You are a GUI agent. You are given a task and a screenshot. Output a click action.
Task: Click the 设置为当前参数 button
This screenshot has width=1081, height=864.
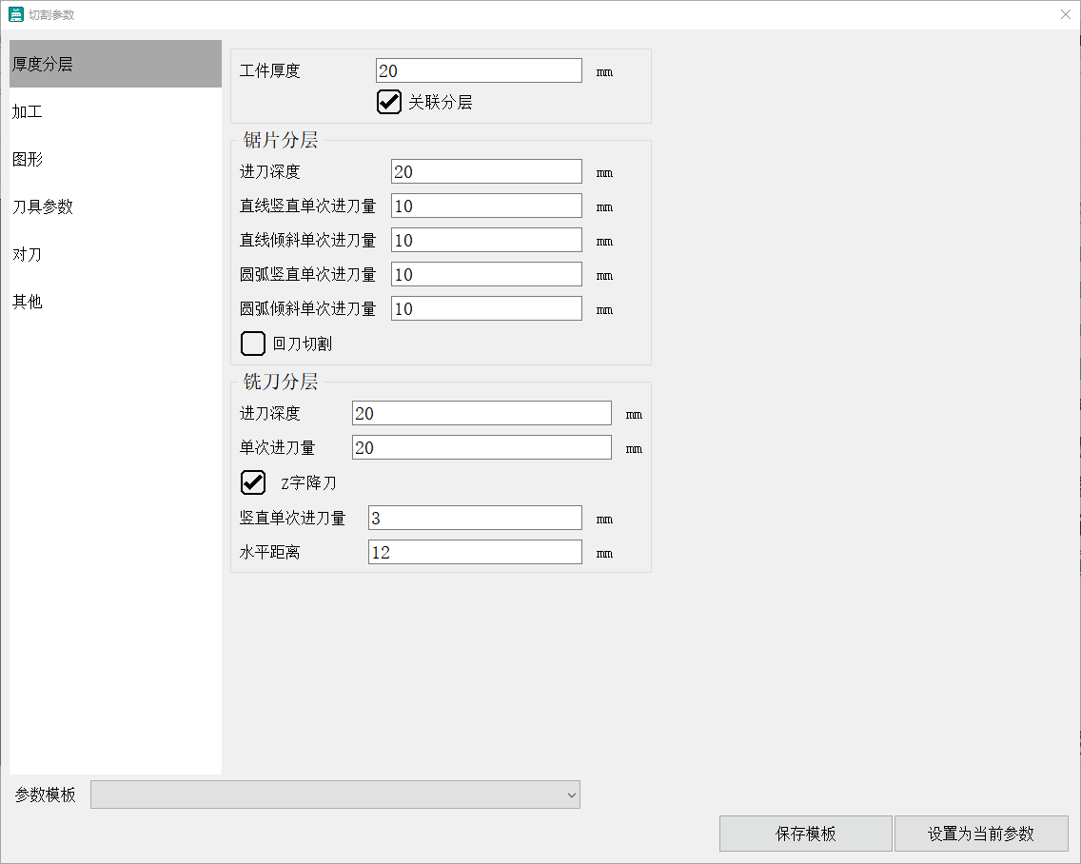point(980,834)
